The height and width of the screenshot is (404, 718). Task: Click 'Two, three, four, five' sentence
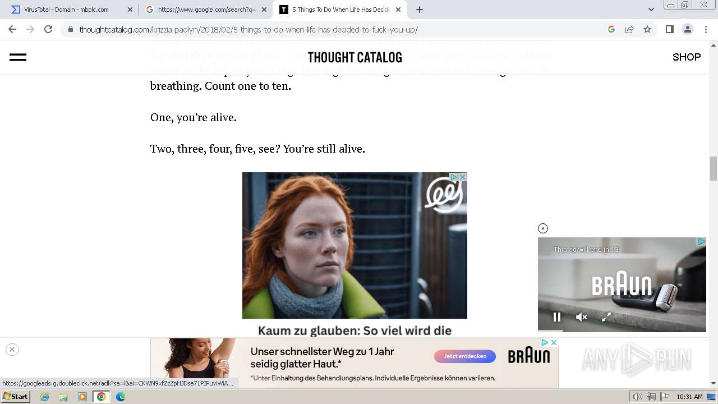[257, 149]
